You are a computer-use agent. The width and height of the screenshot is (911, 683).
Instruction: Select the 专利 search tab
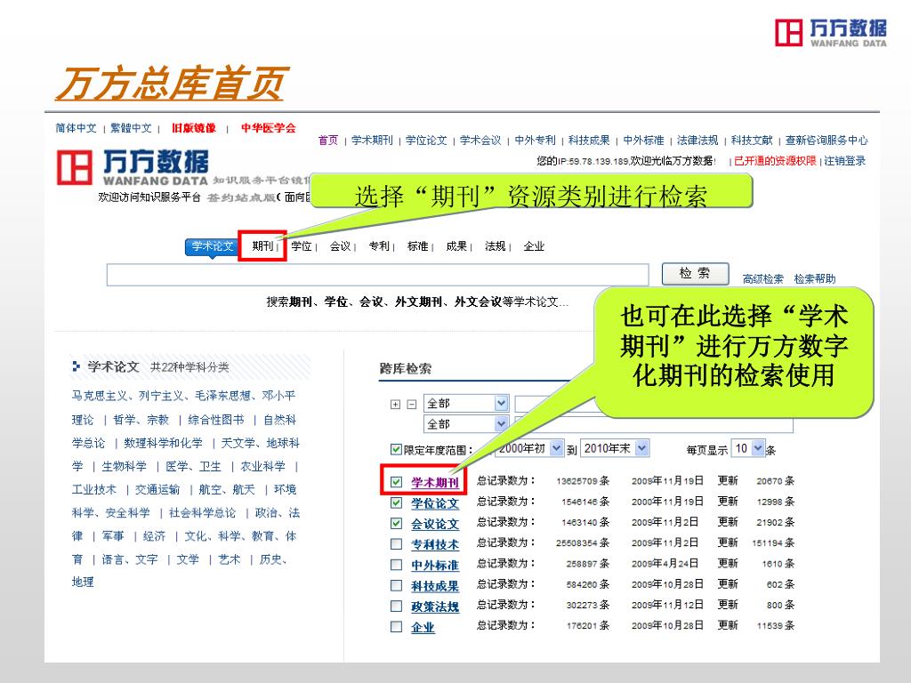pyautogui.click(x=379, y=246)
